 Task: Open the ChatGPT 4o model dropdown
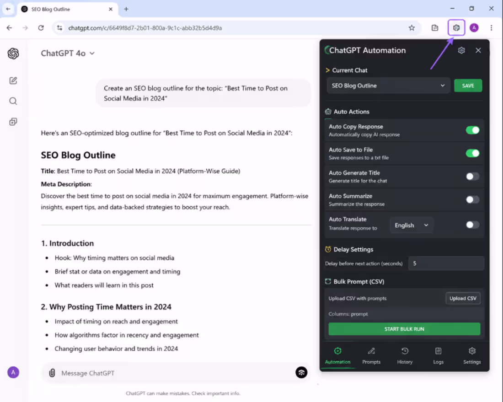coord(68,53)
